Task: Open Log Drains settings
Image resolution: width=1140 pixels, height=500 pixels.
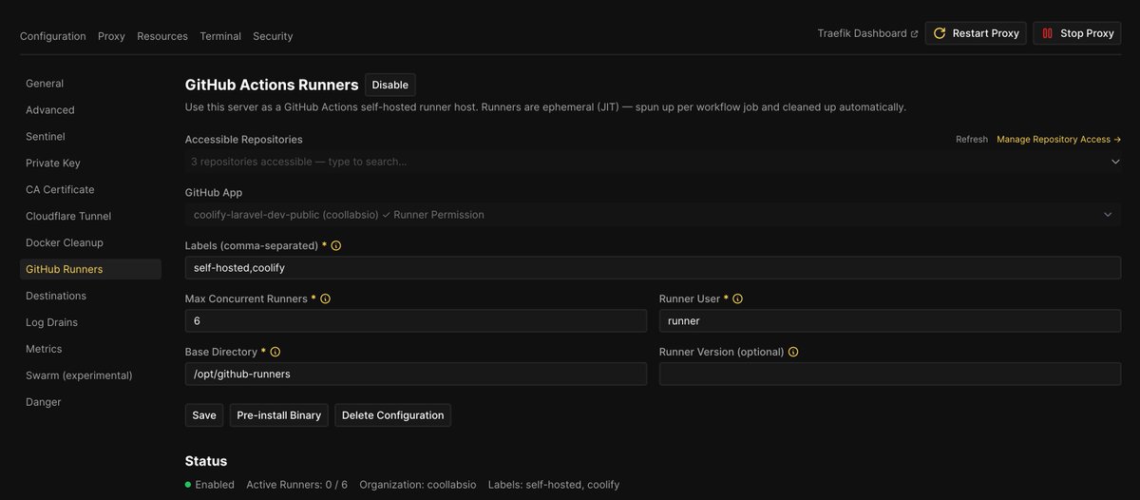Action: (90, 323)
